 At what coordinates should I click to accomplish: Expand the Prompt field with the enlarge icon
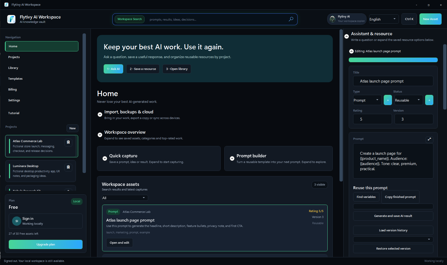(x=429, y=139)
